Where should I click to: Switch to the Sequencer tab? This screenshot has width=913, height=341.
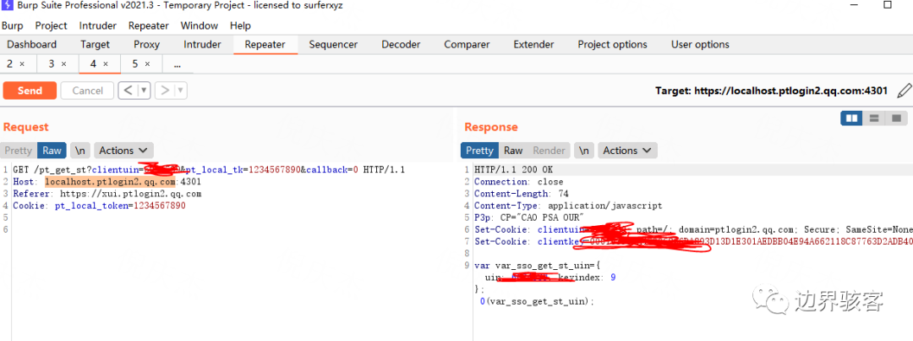tap(333, 44)
